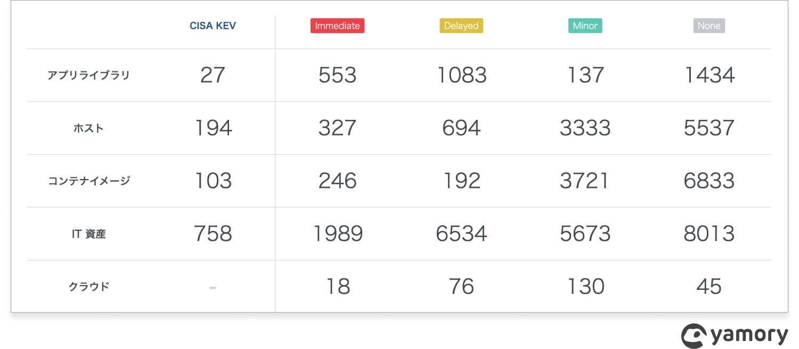This screenshot has height=349, width=799.
Task: Click the red Immediate badge
Action: (337, 26)
